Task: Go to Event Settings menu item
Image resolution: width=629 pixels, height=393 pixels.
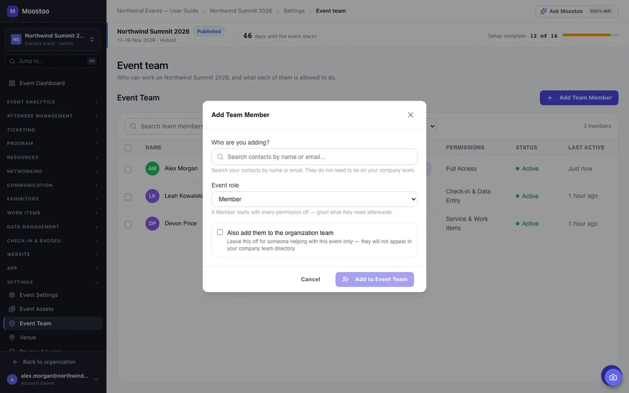Action: pyautogui.click(x=53, y=295)
